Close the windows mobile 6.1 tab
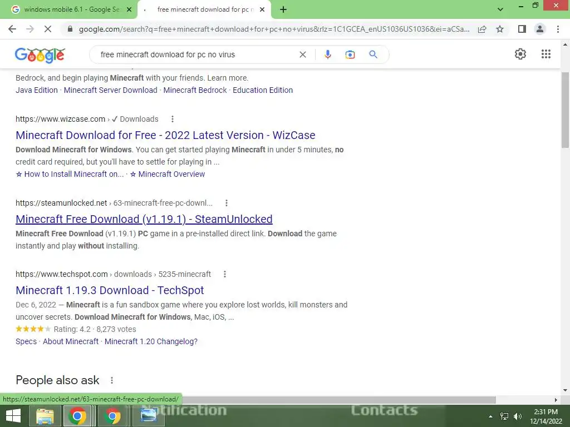Image resolution: width=570 pixels, height=427 pixels. point(129,9)
